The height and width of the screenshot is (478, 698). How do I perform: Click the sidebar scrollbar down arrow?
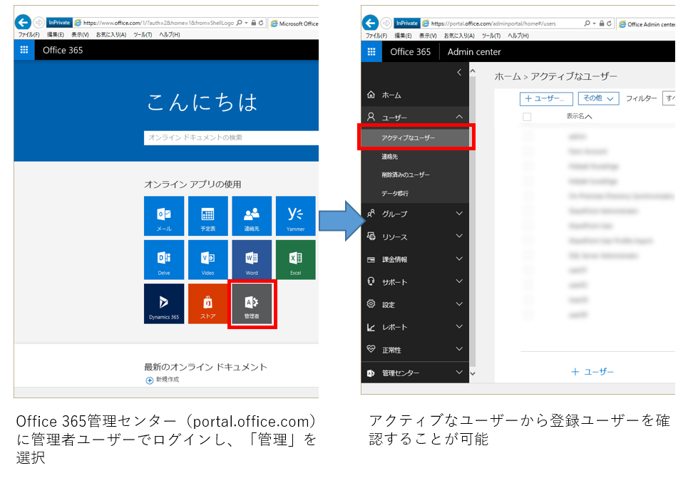click(473, 373)
